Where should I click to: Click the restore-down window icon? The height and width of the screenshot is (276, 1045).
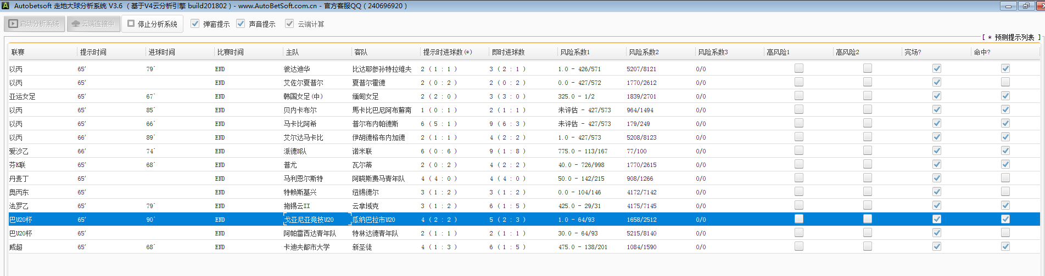click(1026, 6)
